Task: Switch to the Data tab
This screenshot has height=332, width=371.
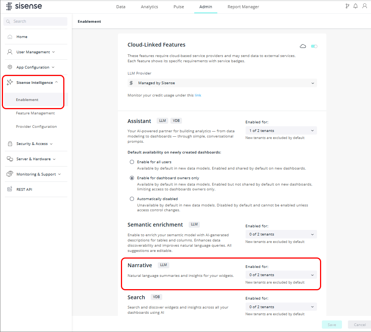Action: [x=121, y=7]
